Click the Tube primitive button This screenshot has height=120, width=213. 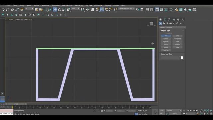(x=177, y=42)
